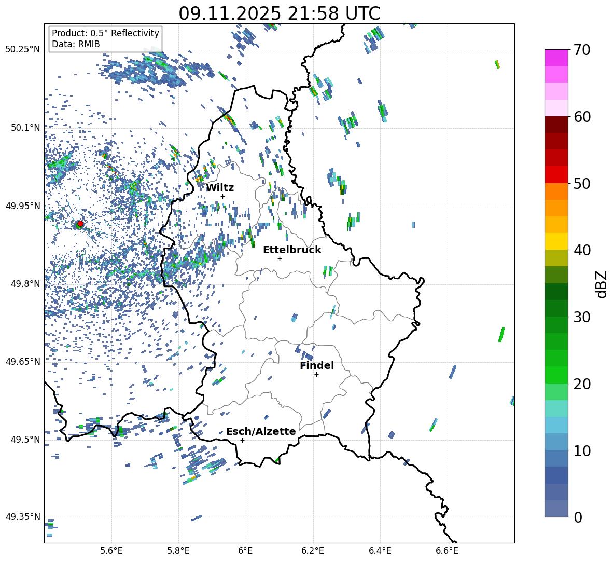Click the 6.6°E longitude label

(x=447, y=551)
